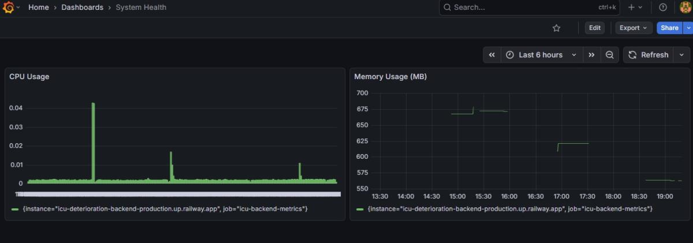Expand the auto-refresh interval dropdown
This screenshot has width=693, height=243.
coord(681,55)
